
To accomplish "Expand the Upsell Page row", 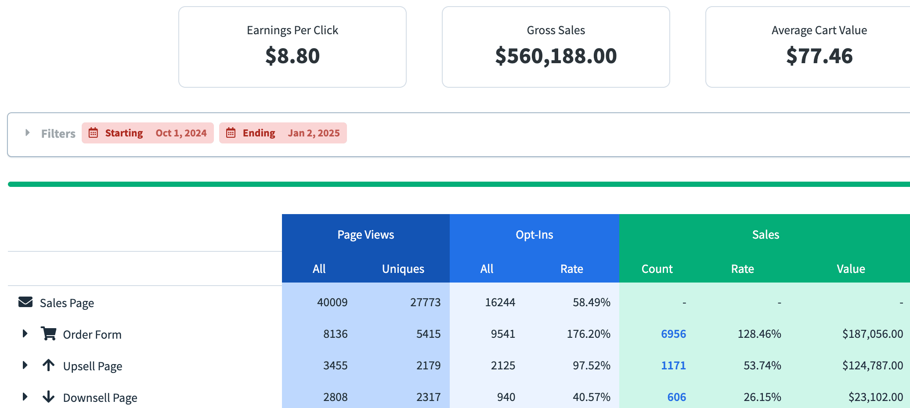I will 25,365.
